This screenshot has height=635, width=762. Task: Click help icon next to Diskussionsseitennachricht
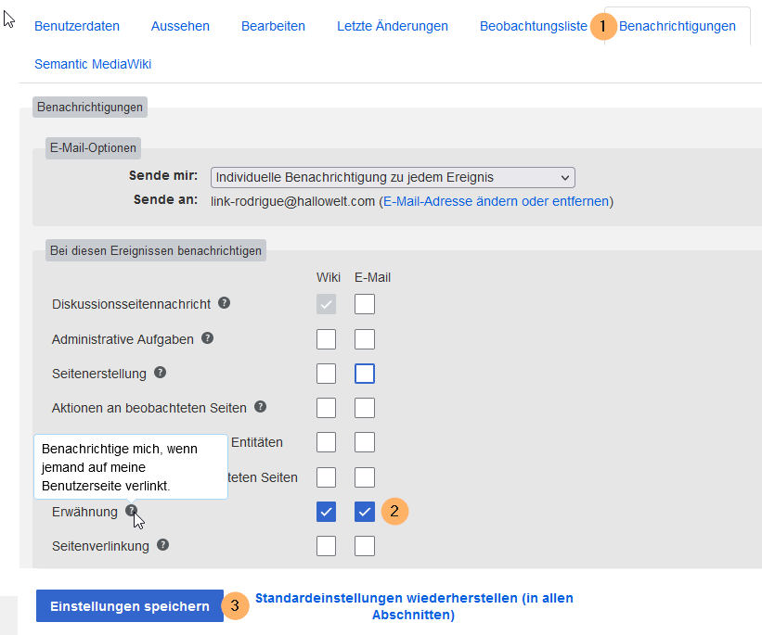pyautogui.click(x=225, y=303)
